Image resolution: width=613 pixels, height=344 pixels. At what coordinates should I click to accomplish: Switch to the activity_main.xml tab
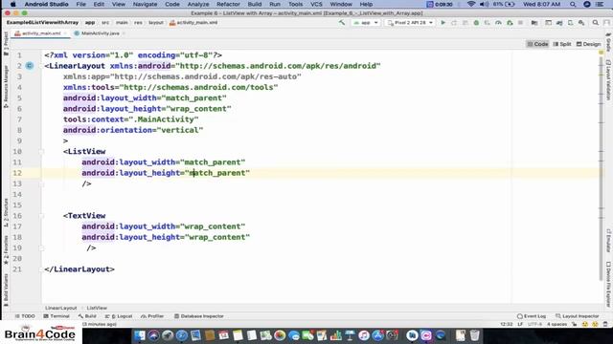[x=40, y=33]
